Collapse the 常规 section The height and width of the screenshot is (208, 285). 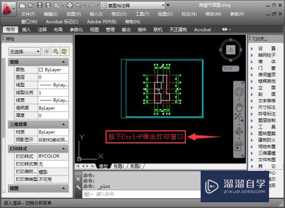64,62
